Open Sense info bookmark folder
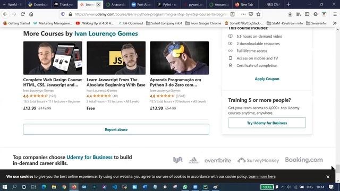 [x=316, y=23]
